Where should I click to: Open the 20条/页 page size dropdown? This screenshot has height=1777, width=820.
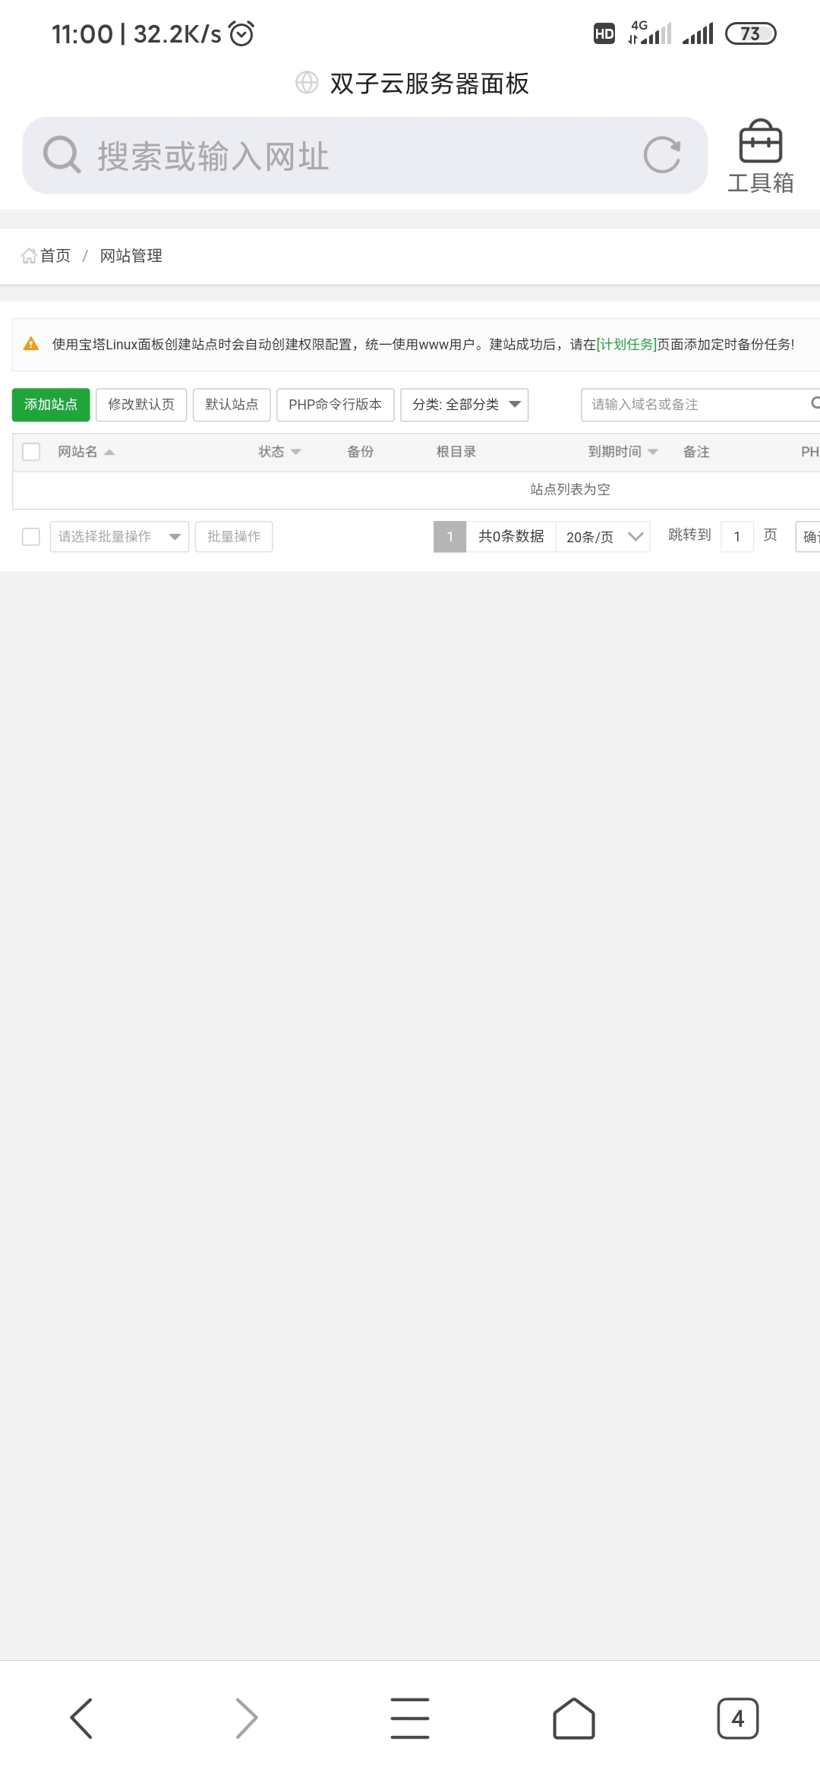coord(603,537)
